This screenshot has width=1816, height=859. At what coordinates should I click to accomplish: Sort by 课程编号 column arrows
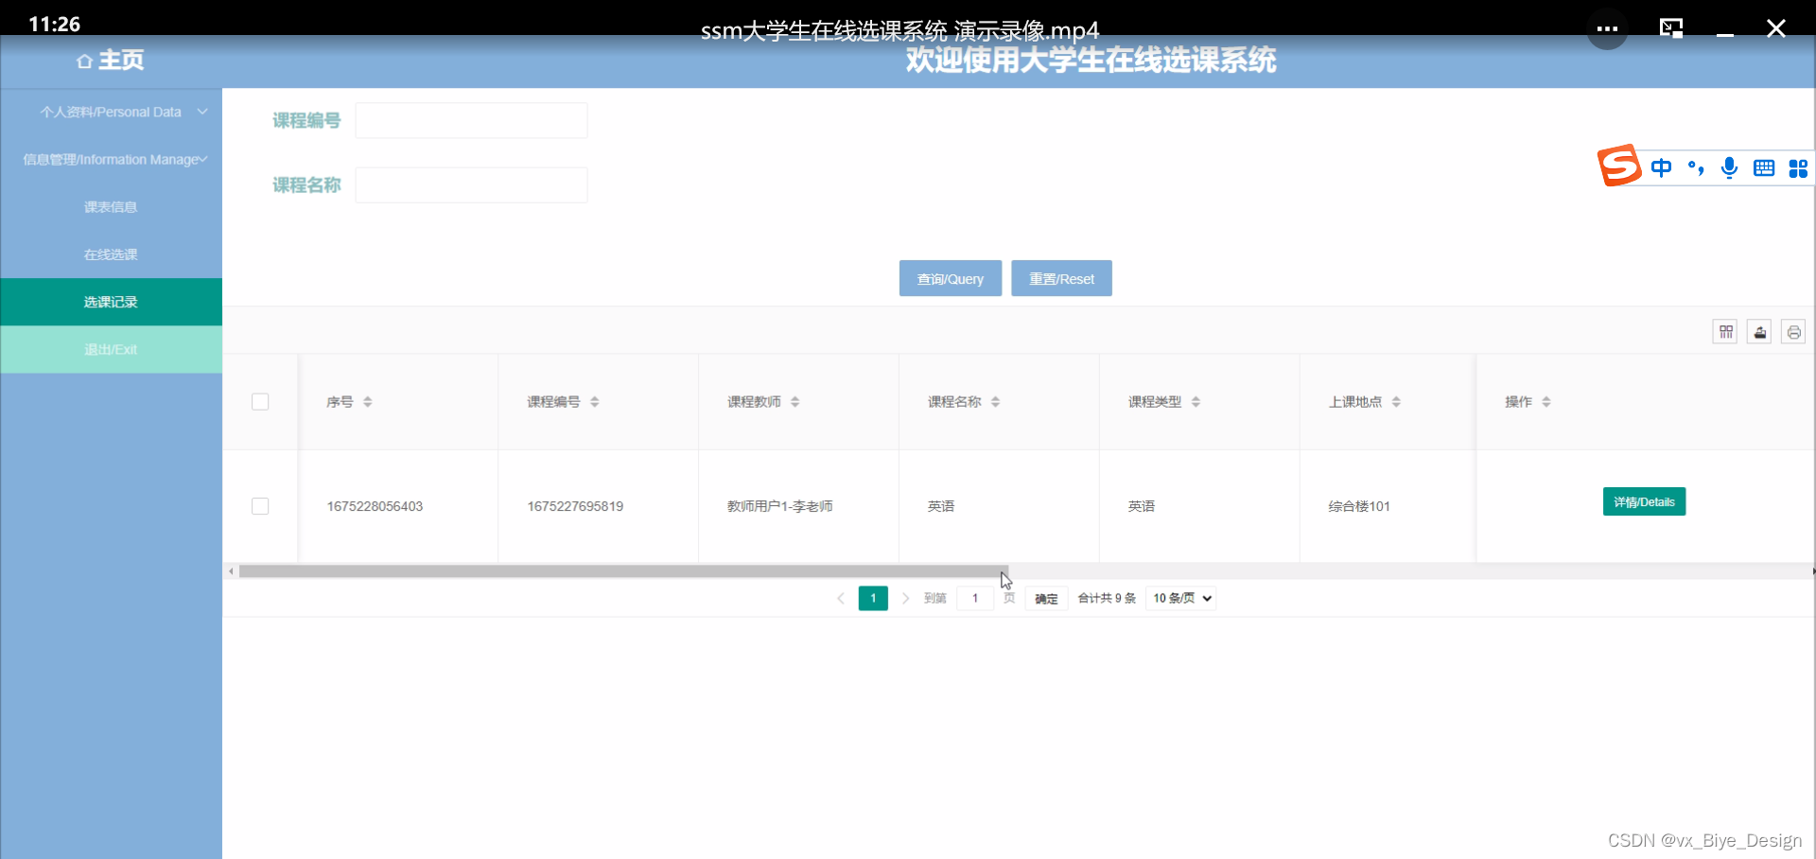click(x=595, y=402)
